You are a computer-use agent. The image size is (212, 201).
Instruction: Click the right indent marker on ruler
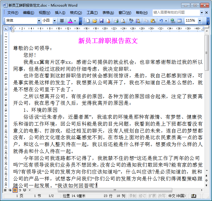203,29
